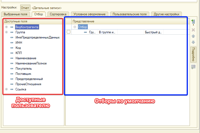Open the Другие настройки tab
This screenshot has width=200, height=133.
(166, 14)
